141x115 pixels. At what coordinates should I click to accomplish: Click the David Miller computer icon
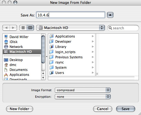click(x=6, y=37)
